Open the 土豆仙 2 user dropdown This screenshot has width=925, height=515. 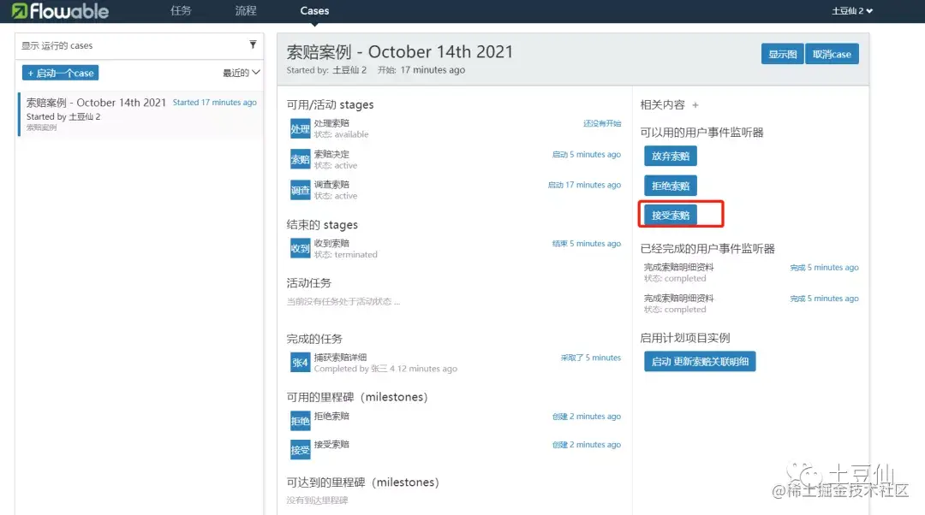pyautogui.click(x=852, y=10)
